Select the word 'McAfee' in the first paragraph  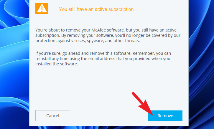tap(99, 30)
